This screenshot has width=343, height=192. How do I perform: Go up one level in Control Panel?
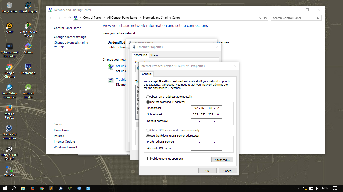point(70,18)
